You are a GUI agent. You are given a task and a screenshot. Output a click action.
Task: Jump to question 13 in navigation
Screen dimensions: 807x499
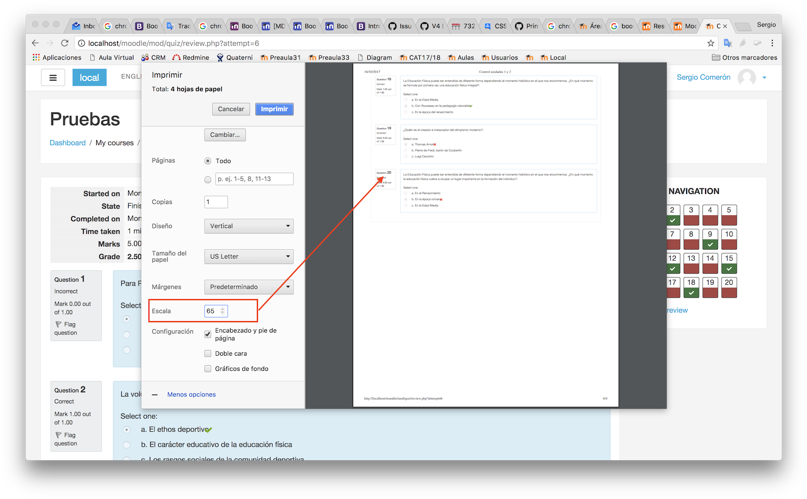[x=691, y=263]
